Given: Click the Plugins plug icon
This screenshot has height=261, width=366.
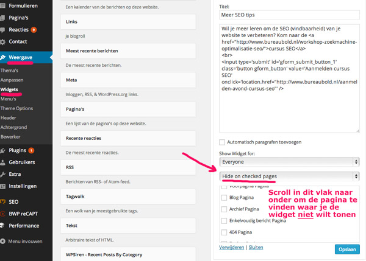Looking at the screenshot, I should tap(2, 151).
